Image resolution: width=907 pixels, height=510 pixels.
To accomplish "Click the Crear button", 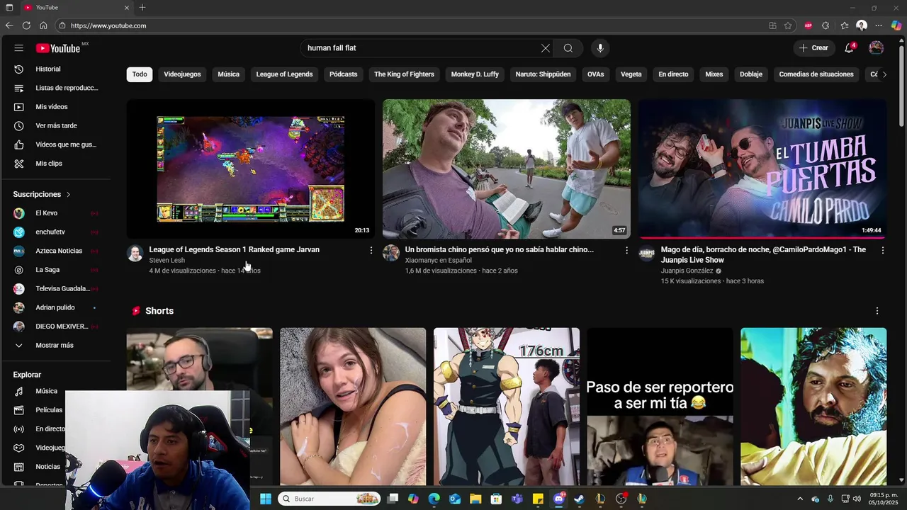I will pos(813,48).
